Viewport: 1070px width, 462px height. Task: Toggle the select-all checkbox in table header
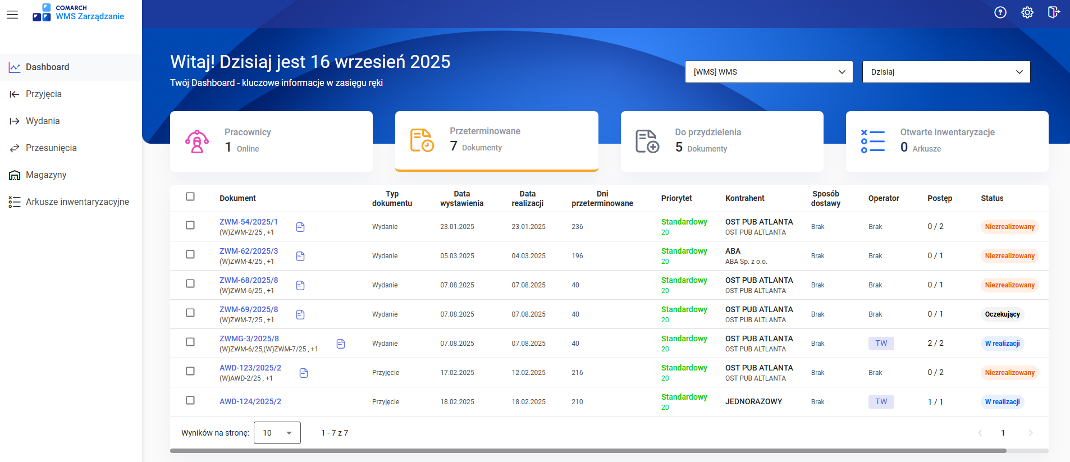pos(190,196)
